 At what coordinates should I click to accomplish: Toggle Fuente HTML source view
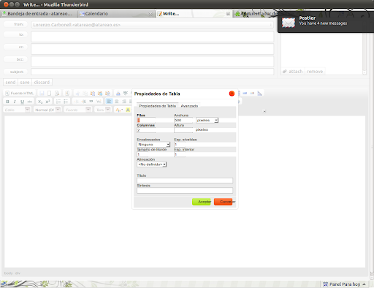tap(20, 93)
